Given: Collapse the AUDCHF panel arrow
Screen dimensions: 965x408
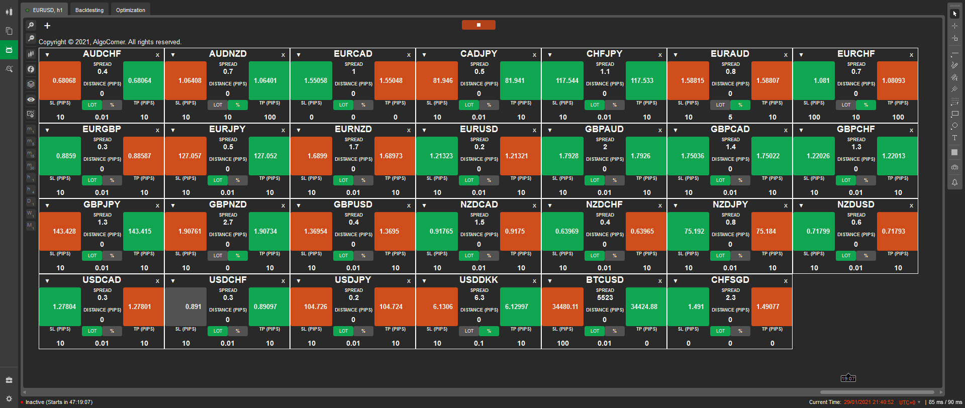Looking at the screenshot, I should [x=47, y=55].
